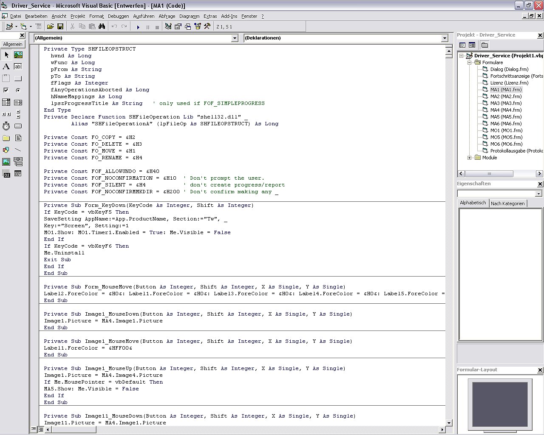544x435 pixels.
Task: Select the OptionButton control in toolbox
Action: 18,90
